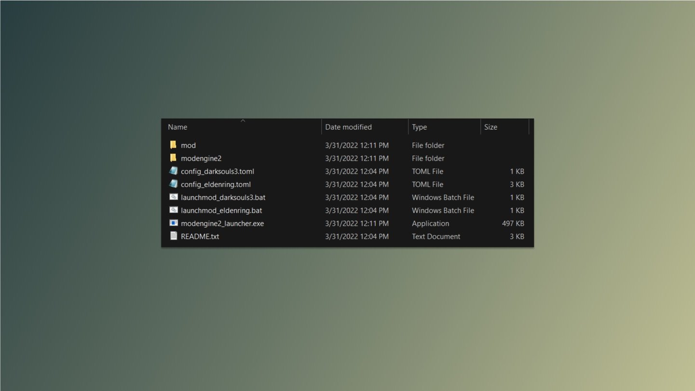
Task: Click the 3 KB size of config_eldenring.toml
Action: [x=517, y=184]
